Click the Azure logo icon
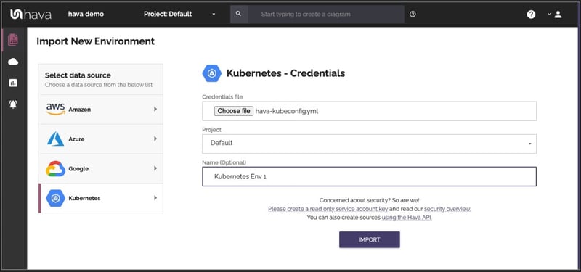581x272 pixels. [56, 139]
